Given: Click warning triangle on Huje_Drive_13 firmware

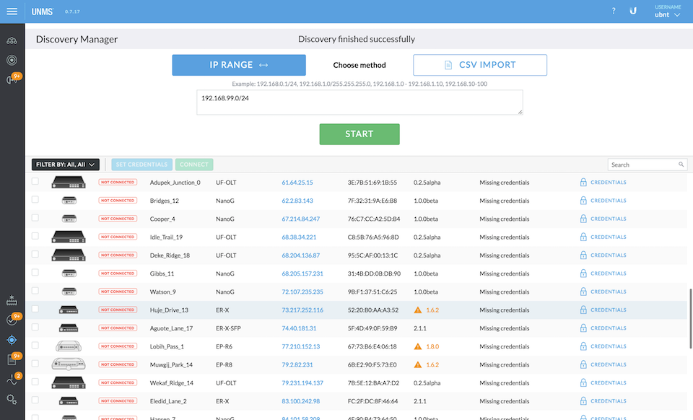Looking at the screenshot, I should point(418,310).
